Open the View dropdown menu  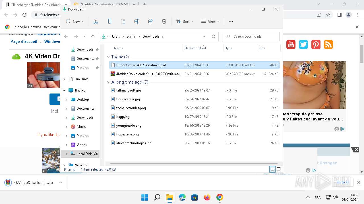[x=210, y=22]
